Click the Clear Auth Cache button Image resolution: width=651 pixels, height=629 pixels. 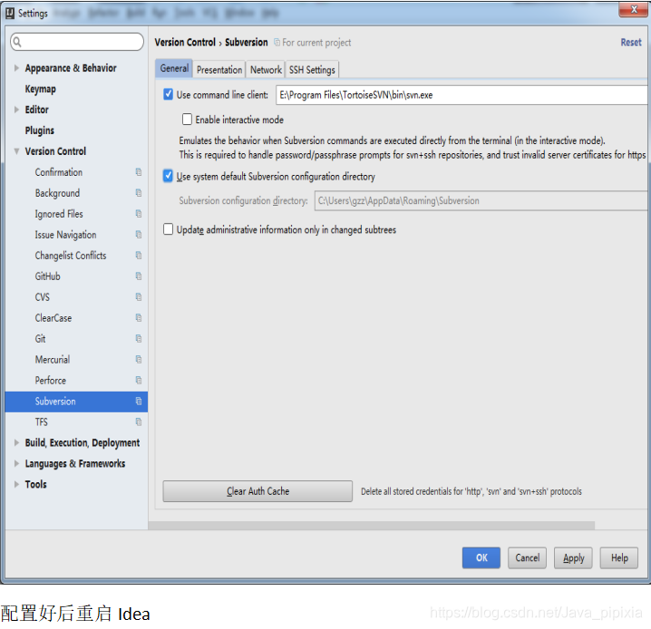(257, 491)
